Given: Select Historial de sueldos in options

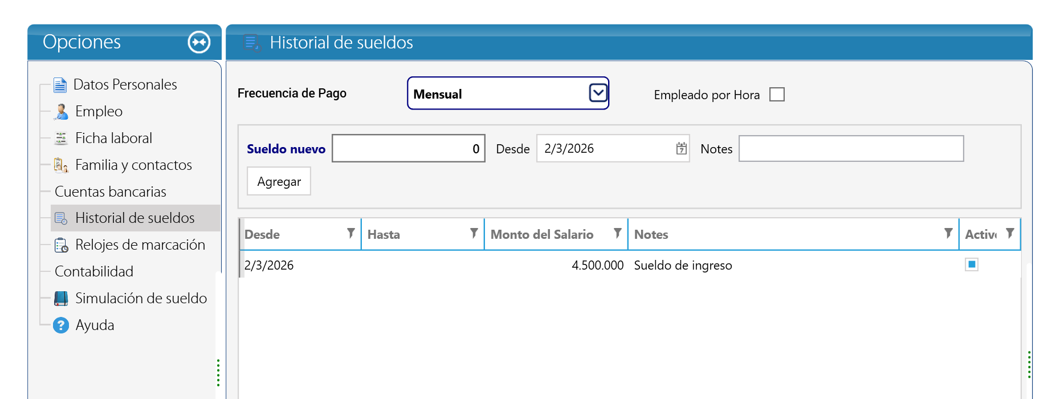Looking at the screenshot, I should tap(135, 218).
